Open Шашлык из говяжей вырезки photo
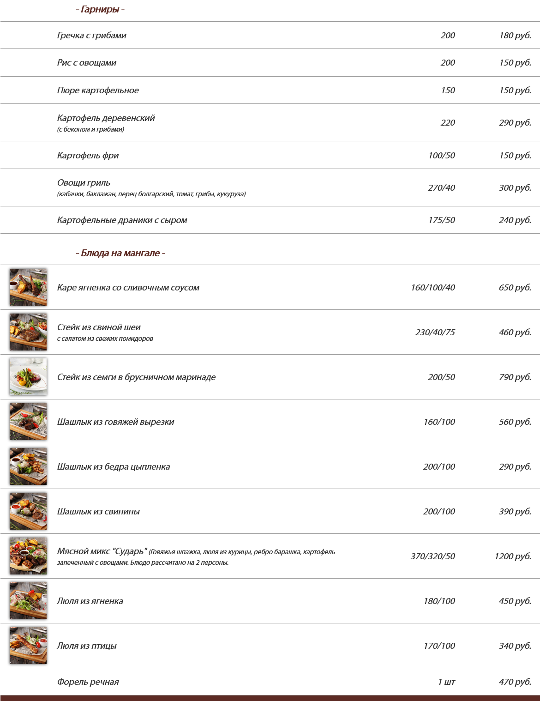The image size is (540, 701). click(x=28, y=422)
